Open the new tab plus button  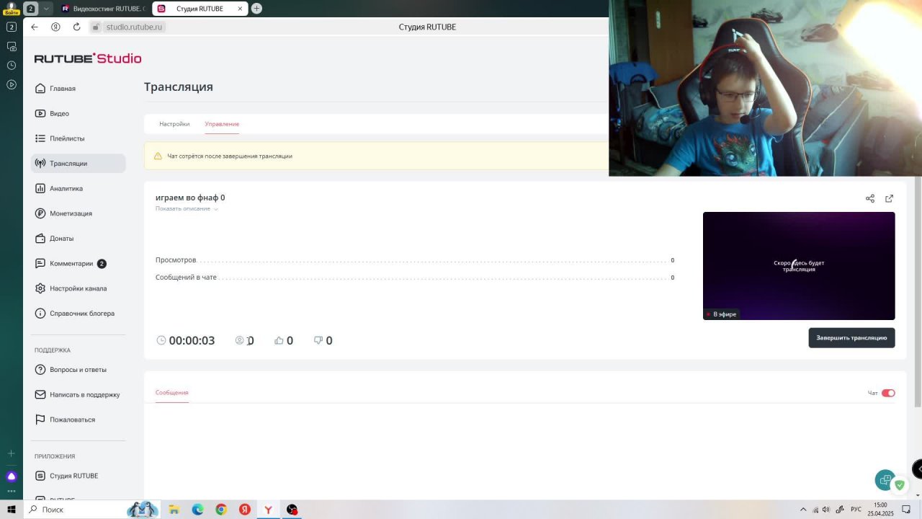click(x=256, y=9)
